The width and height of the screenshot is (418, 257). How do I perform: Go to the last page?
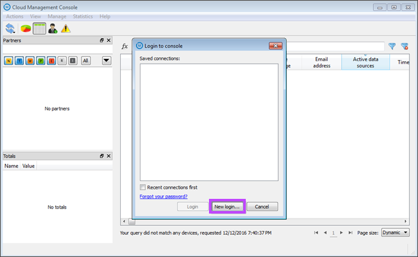coord(351,233)
